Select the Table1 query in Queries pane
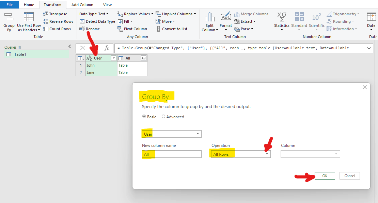Viewport: 378px width, 203px height. (20, 54)
